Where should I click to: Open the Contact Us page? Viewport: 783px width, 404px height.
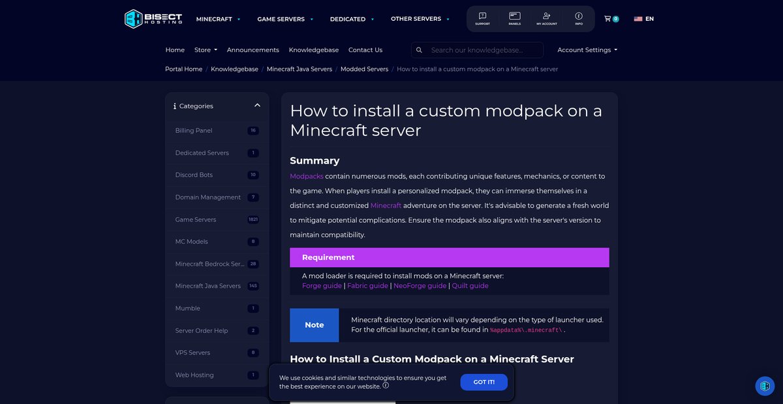point(365,50)
